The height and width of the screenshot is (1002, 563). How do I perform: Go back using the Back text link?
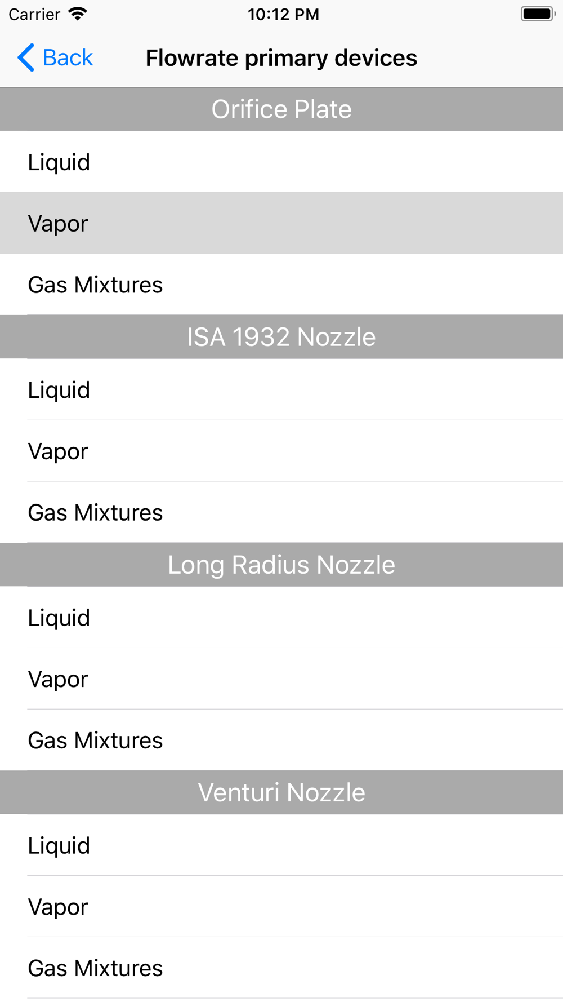(68, 57)
